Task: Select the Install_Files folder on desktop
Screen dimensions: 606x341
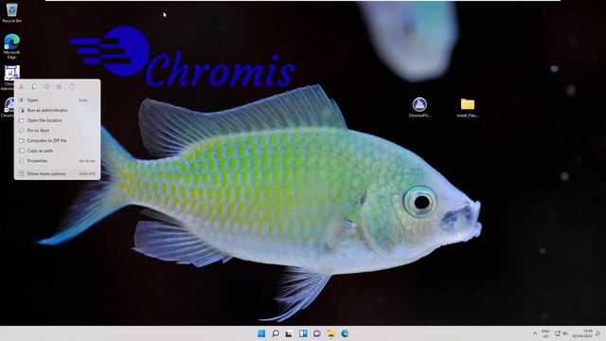Action: coord(467,107)
